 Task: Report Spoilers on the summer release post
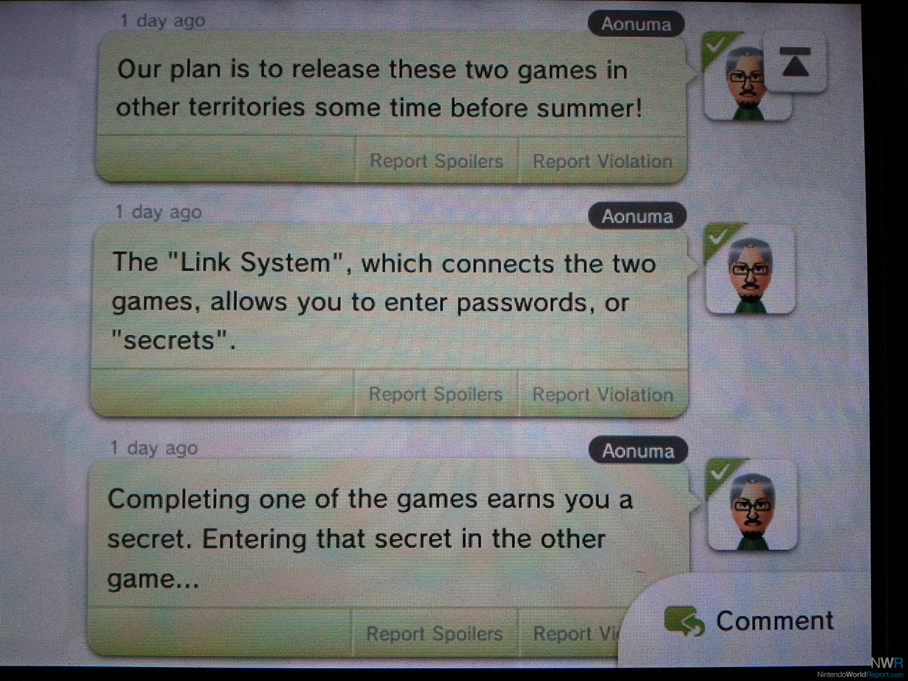(437, 161)
